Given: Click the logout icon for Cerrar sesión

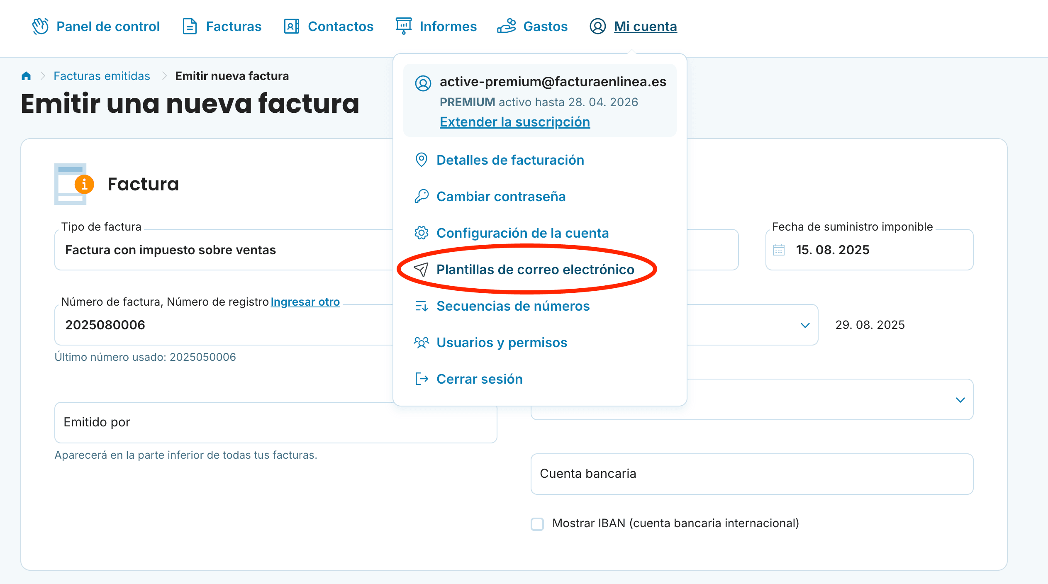Looking at the screenshot, I should tap(421, 379).
